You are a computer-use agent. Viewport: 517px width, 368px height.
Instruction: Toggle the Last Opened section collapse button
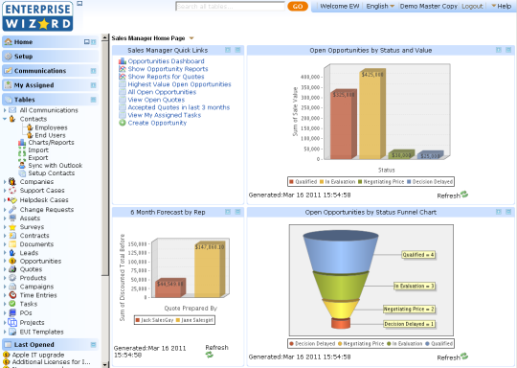pyautogui.click(x=93, y=345)
